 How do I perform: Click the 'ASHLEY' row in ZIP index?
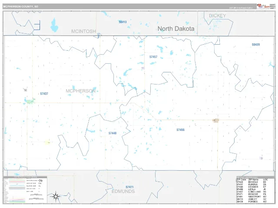click(x=252, y=199)
